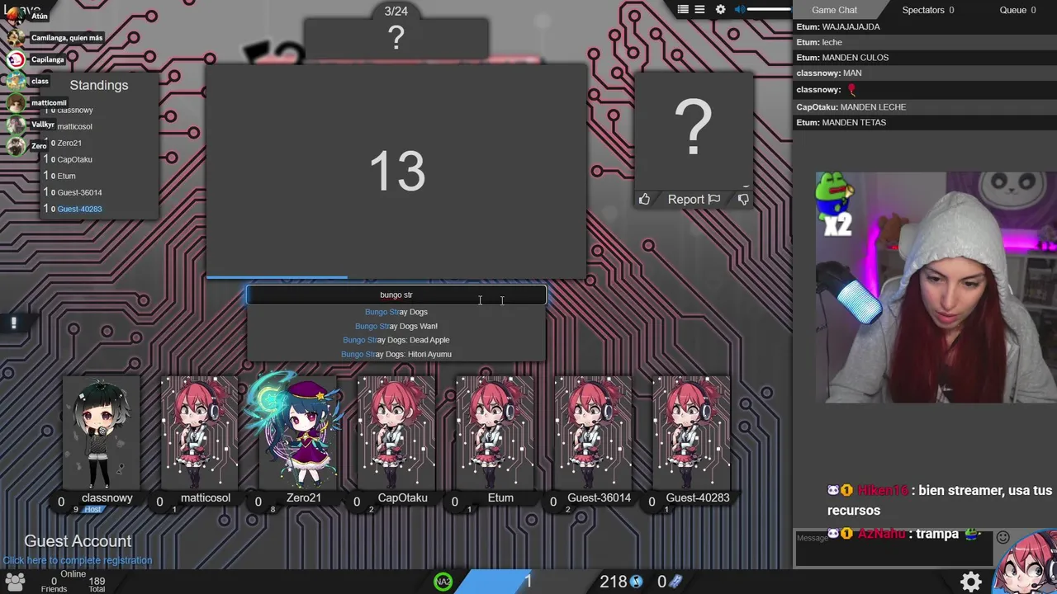Select suggestion Bungo Stray Dogs: Hitori Ayumu
1057x594 pixels.
[396, 354]
